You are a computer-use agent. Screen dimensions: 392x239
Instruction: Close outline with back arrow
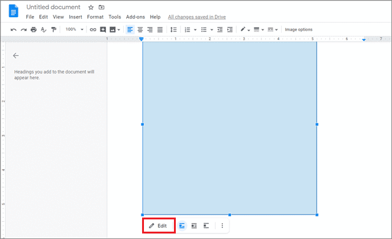(16, 56)
